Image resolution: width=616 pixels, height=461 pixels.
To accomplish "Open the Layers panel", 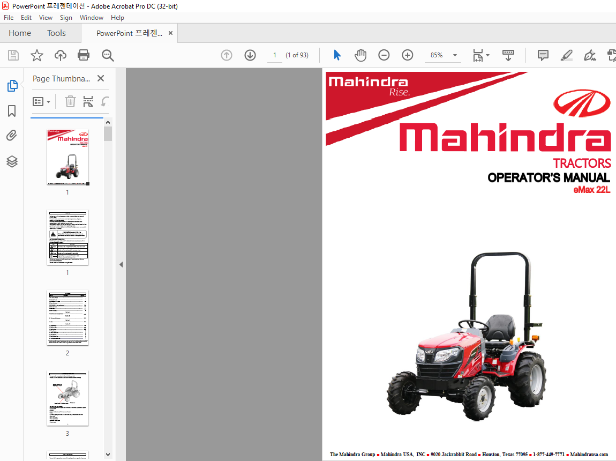I will click(12, 161).
